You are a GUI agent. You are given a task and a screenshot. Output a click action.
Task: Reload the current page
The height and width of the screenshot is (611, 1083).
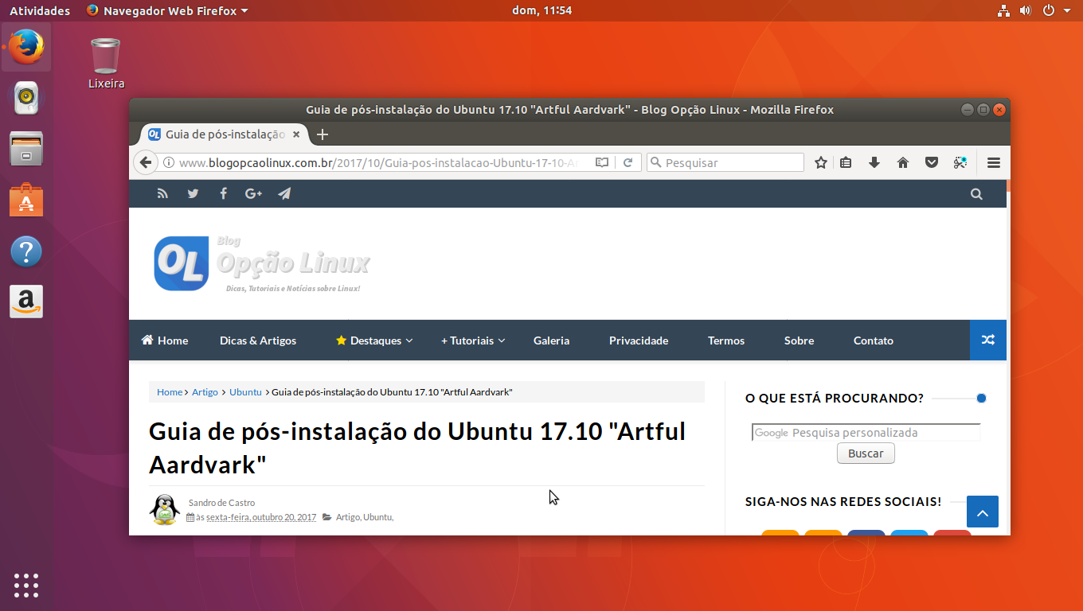628,162
